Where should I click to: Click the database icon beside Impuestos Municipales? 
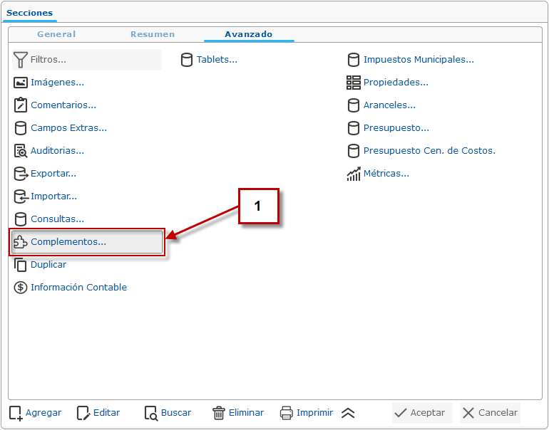click(353, 60)
